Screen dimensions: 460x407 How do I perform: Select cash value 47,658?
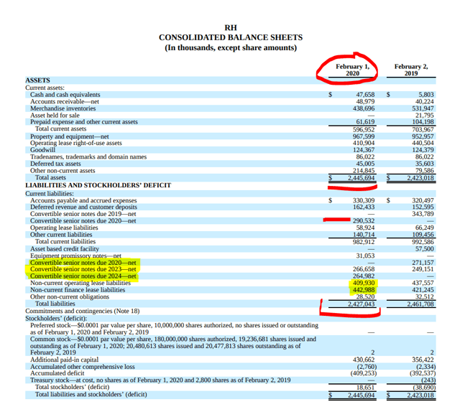365,95
